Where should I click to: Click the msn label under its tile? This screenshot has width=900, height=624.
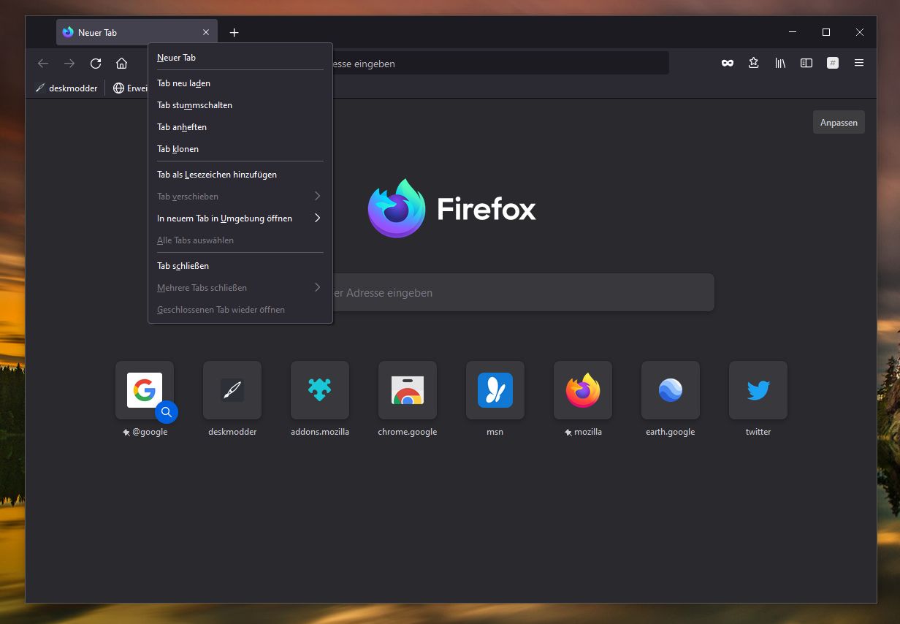click(x=495, y=432)
